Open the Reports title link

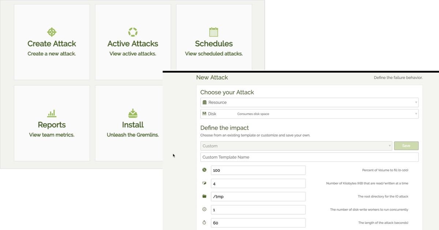52,125
